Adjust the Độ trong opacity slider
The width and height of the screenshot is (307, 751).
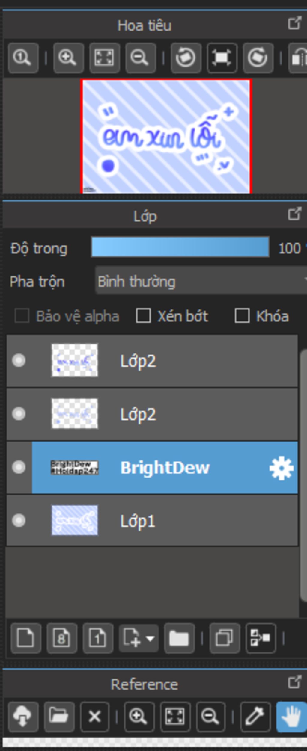pos(180,247)
